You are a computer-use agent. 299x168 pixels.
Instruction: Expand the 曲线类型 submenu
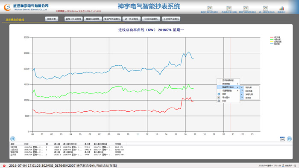point(228,84)
